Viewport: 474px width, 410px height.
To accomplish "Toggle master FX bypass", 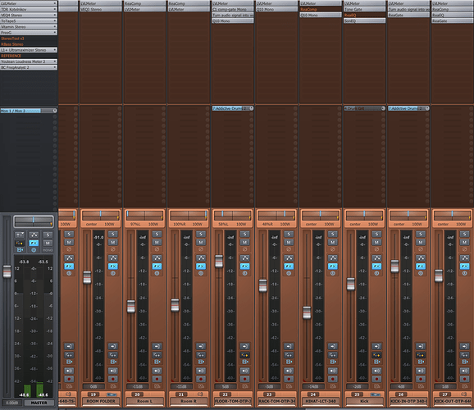I will click(34, 250).
